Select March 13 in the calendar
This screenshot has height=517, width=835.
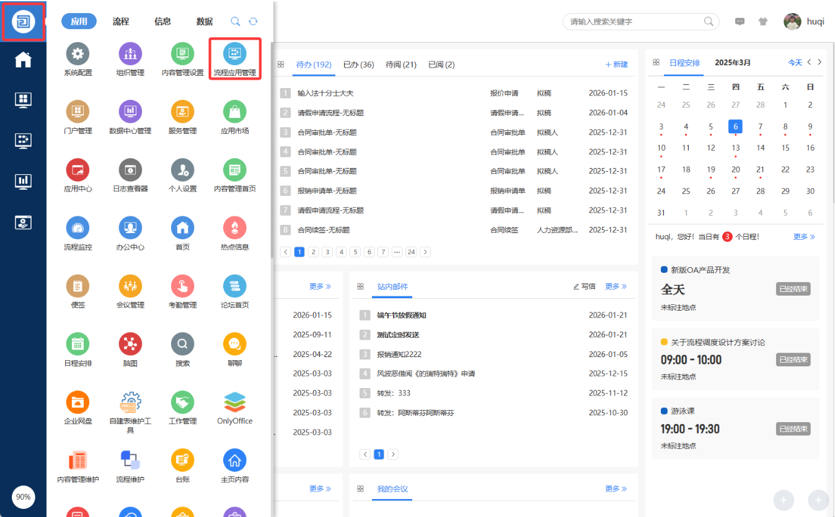coord(735,148)
